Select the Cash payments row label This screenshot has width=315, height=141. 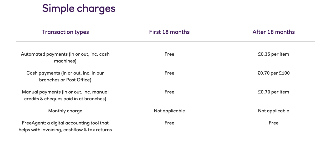coord(65,76)
